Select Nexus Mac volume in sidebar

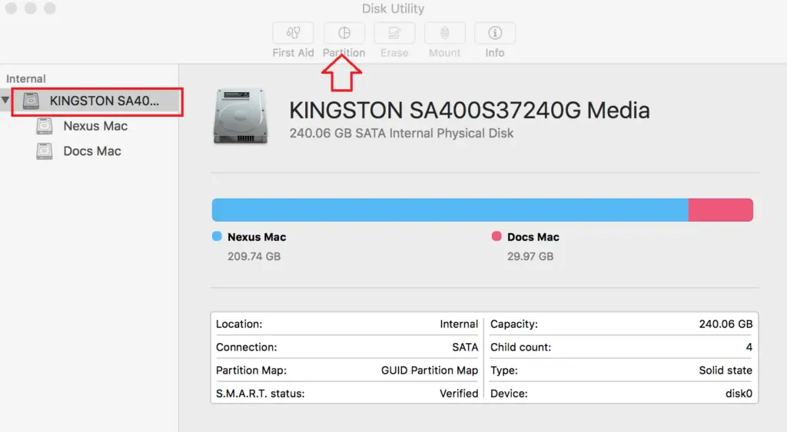[x=95, y=126]
